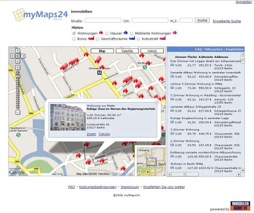
Task: Select listing 'schöne 3-Zimmer Wohnung in Mitte'
Action: [x=196, y=84]
